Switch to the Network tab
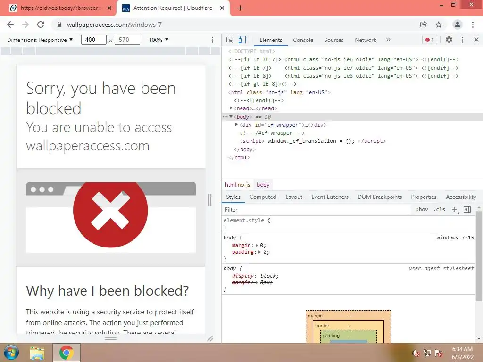 [366, 40]
